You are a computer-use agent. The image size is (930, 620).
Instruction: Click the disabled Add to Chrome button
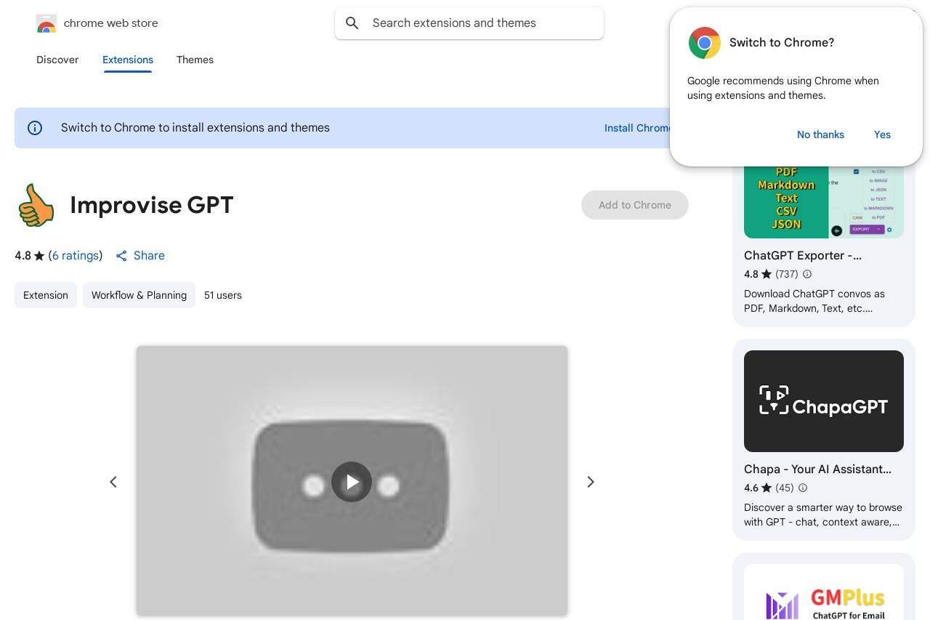(x=635, y=205)
